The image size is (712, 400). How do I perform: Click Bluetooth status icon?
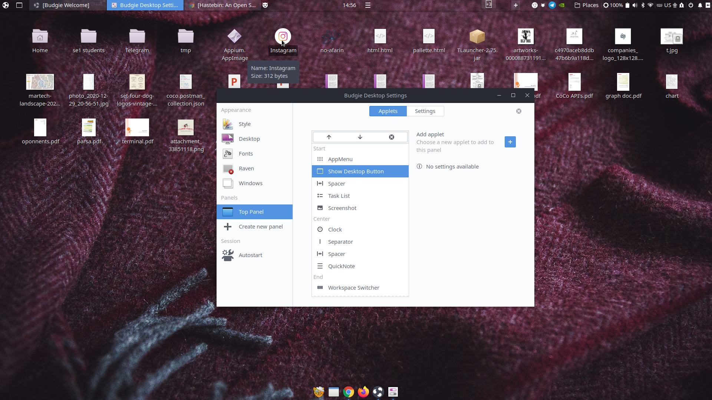[x=643, y=5]
